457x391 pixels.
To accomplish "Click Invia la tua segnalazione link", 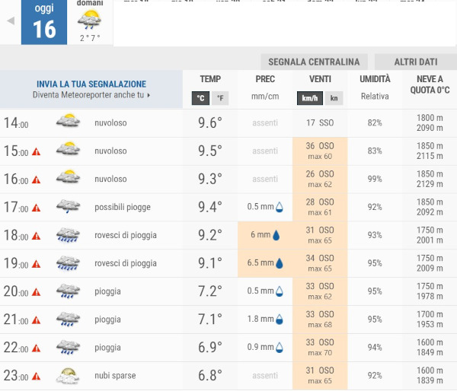I will [x=91, y=84].
